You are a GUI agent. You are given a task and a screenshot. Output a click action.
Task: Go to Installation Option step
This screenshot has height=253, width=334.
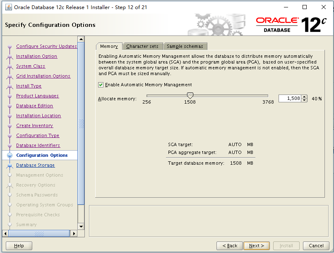pos(37,56)
